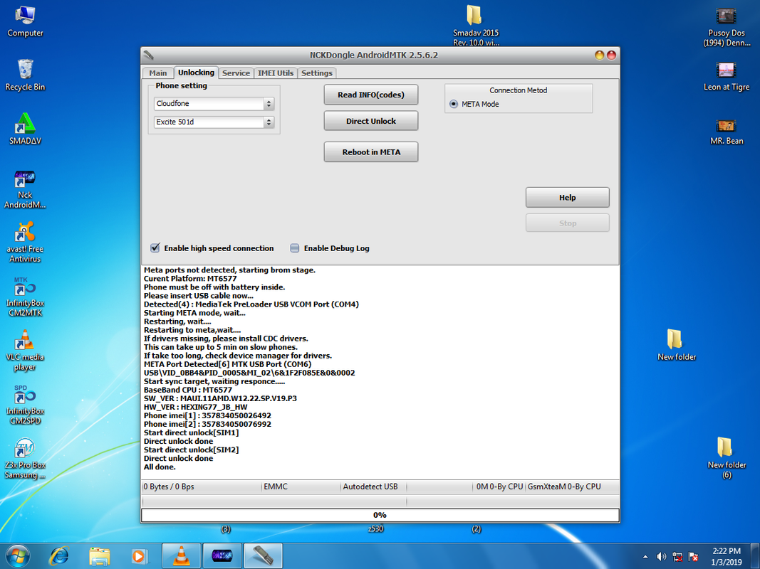The width and height of the screenshot is (760, 569).
Task: Launch SMADAV desktop shortcut
Action: tap(25, 129)
